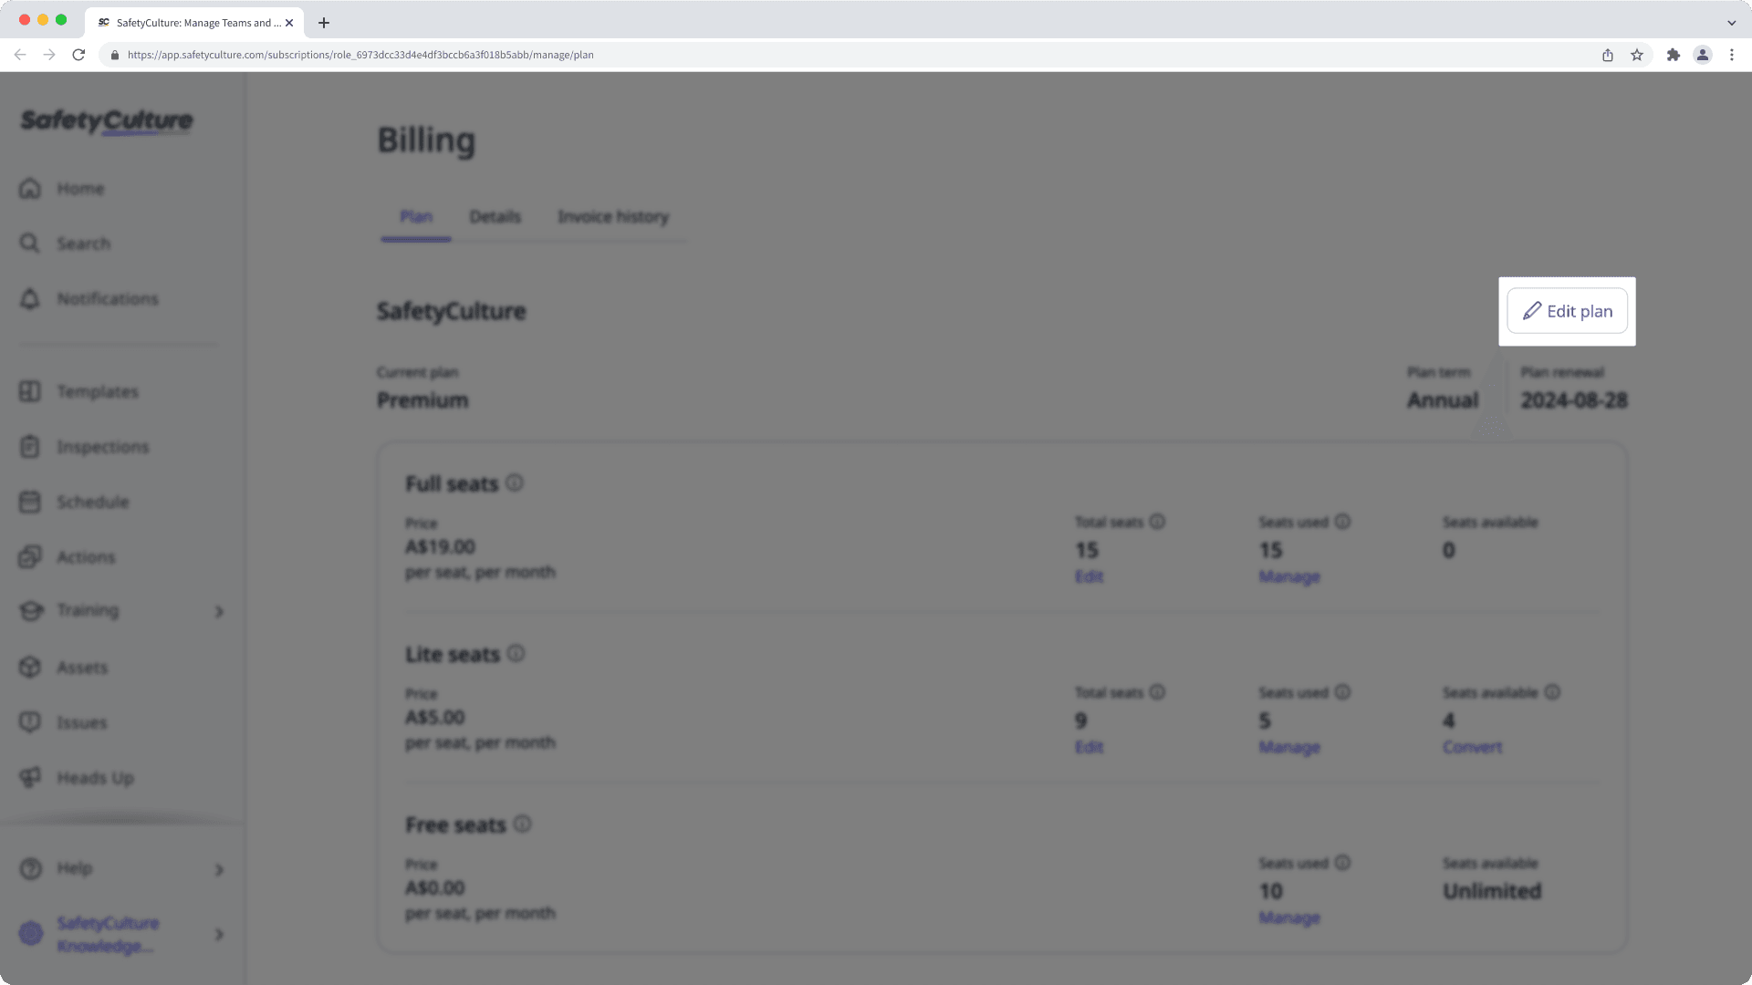Open the Templates section
This screenshot has height=985, width=1752.
pos(98,391)
